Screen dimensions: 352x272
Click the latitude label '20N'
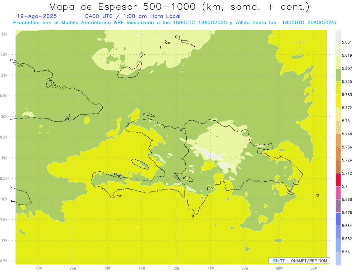pyautogui.click(x=4, y=116)
